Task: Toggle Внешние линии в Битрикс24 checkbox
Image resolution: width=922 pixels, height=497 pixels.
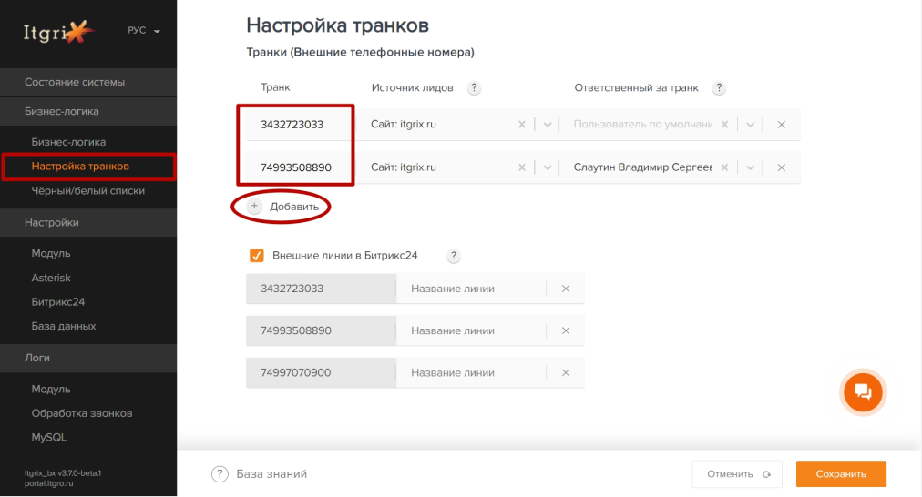Action: click(256, 256)
